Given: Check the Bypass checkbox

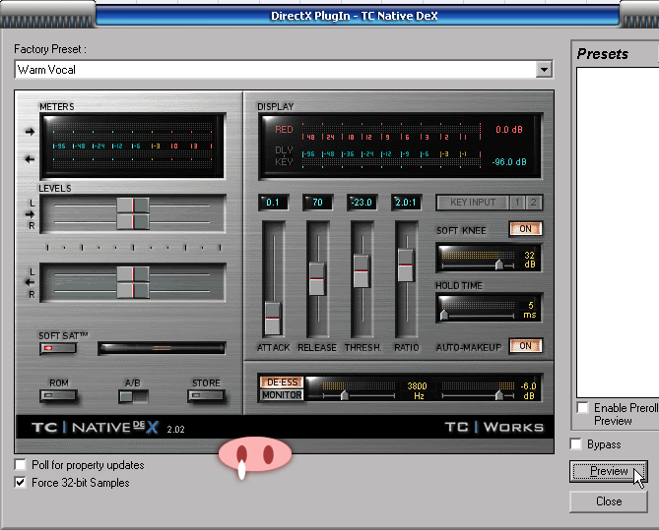Looking at the screenshot, I should [576, 444].
